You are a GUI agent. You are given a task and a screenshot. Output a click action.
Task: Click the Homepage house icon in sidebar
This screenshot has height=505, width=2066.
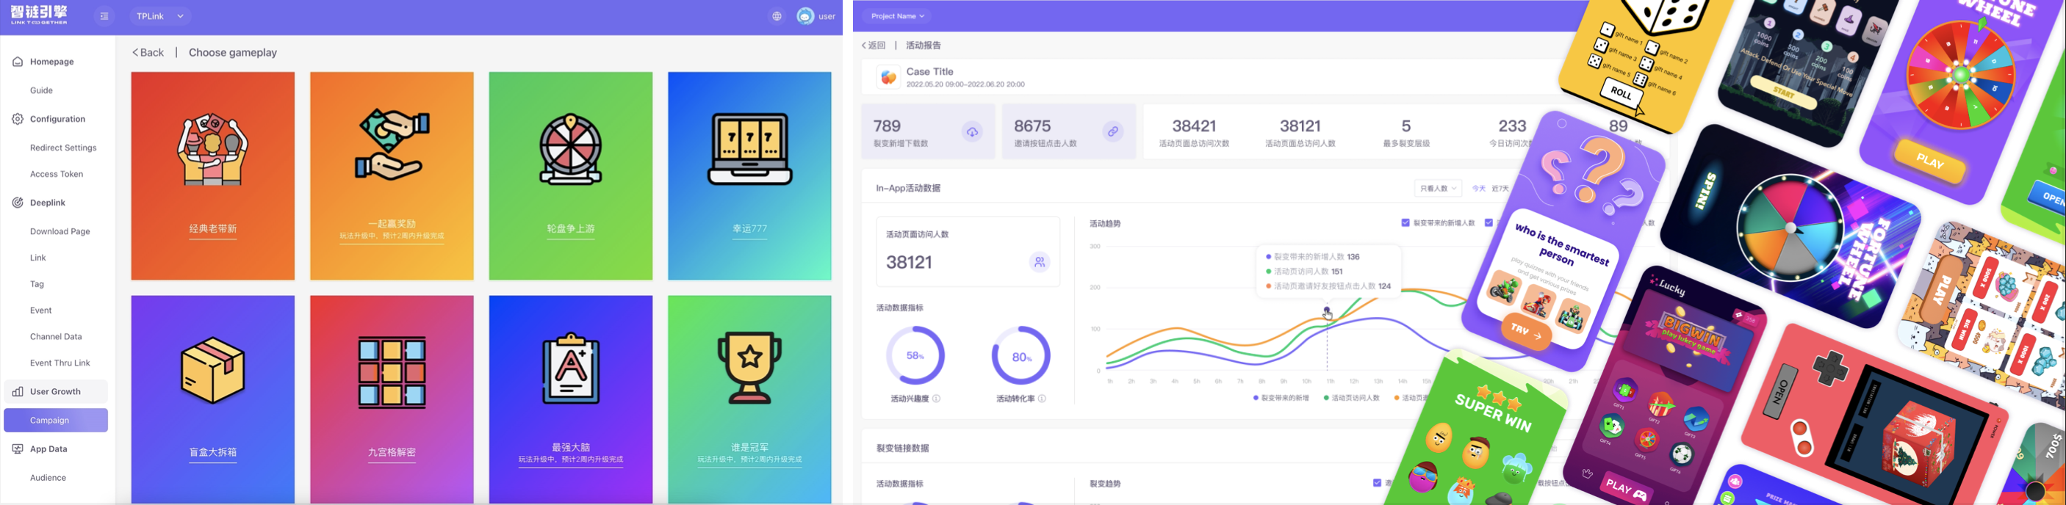point(18,62)
